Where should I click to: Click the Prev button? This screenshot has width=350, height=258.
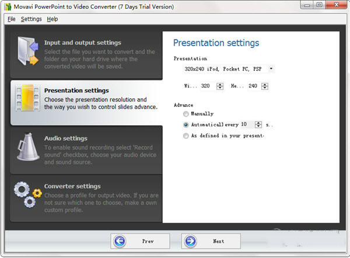140,241
